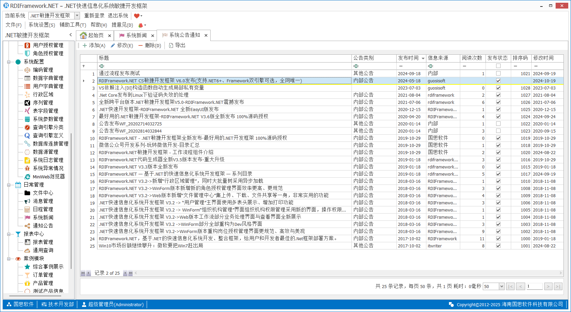Click the 重新登录 button
Viewport: 571px width, 312px height.
pos(94,16)
